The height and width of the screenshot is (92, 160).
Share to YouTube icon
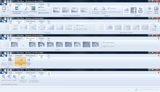point(140,10)
